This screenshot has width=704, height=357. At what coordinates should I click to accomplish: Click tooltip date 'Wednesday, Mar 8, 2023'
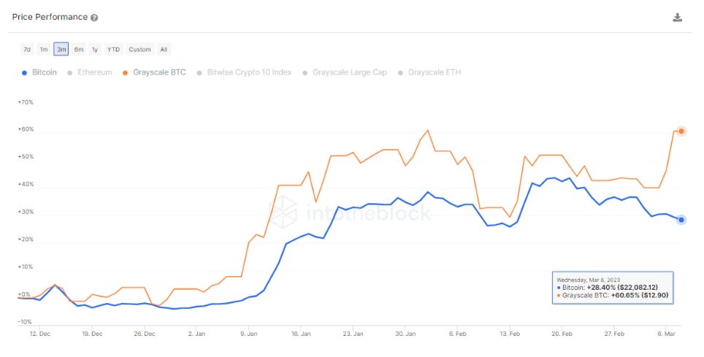588,280
